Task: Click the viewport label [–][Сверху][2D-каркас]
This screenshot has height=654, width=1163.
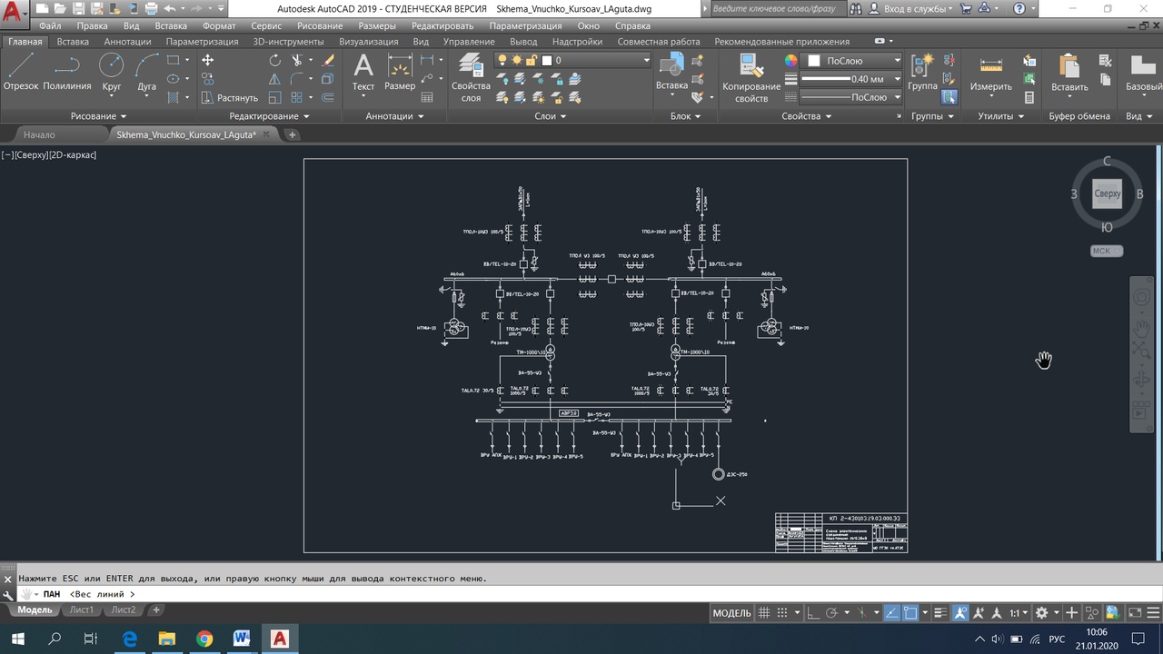Action: 49,155
